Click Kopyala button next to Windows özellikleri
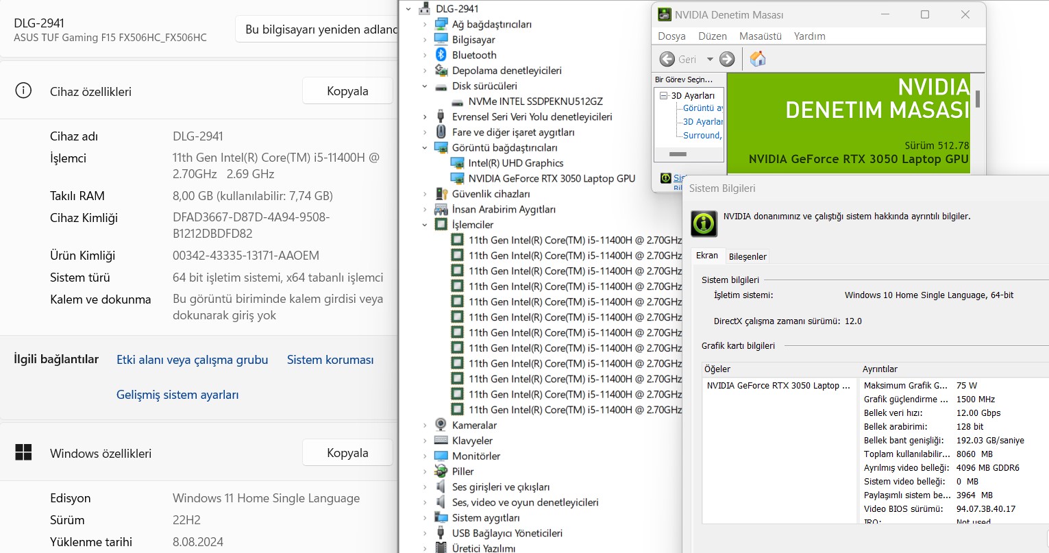The width and height of the screenshot is (1049, 553). pyautogui.click(x=347, y=453)
